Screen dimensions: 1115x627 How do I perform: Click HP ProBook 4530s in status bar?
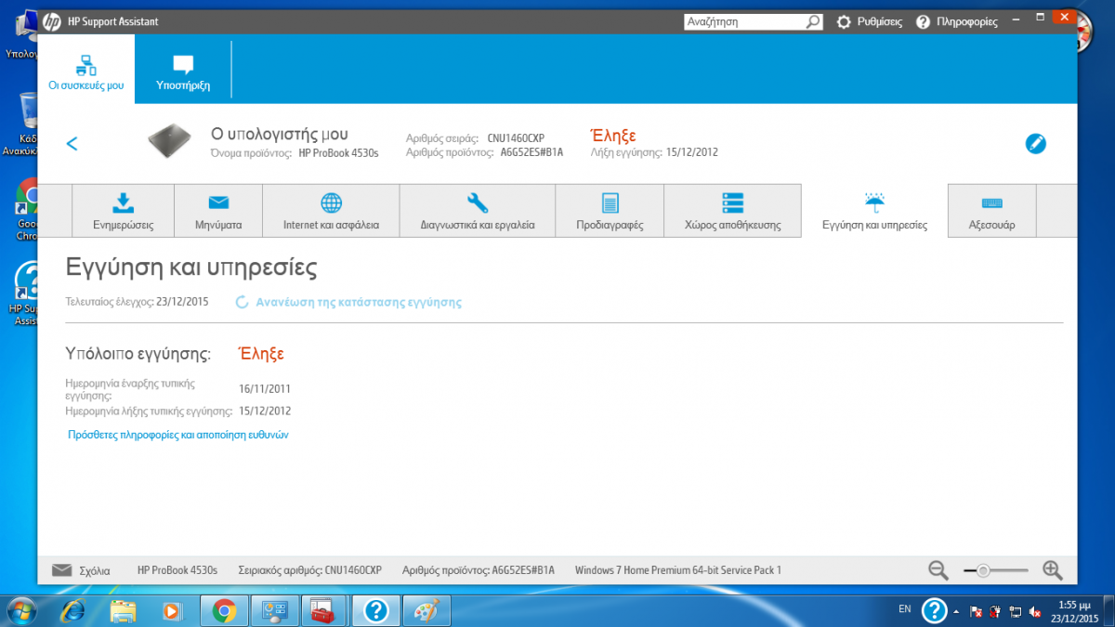pyautogui.click(x=177, y=570)
